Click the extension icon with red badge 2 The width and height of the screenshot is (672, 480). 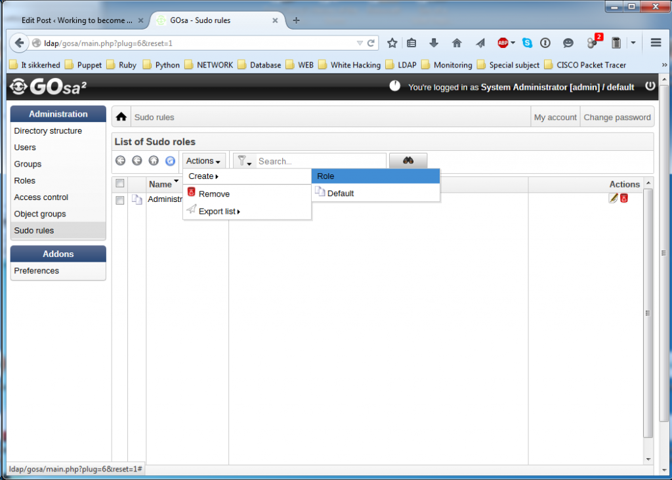pyautogui.click(x=595, y=41)
